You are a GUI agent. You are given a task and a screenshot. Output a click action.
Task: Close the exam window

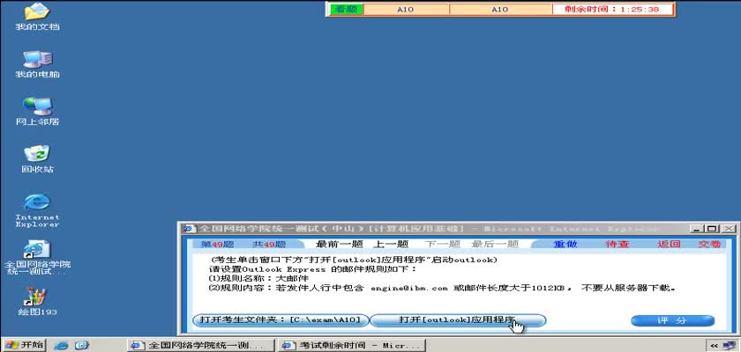(x=728, y=229)
